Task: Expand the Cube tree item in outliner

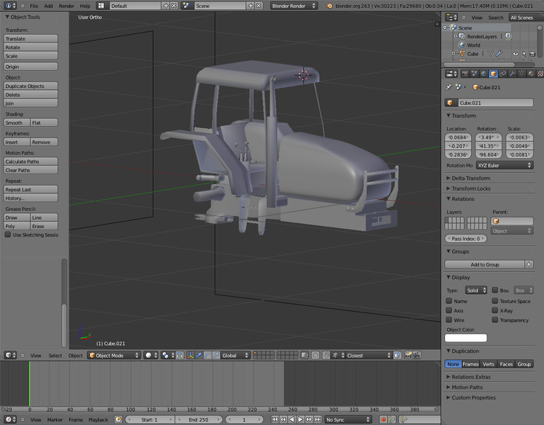Action: tap(453, 54)
